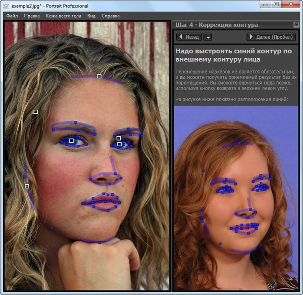Open the Правка menu
303x295 pixels.
[32, 16]
